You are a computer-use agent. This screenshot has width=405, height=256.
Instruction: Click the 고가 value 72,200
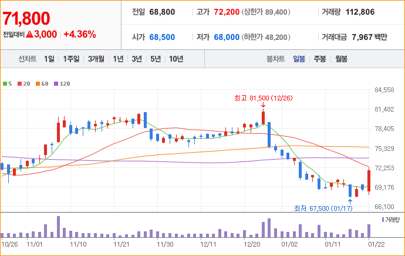click(227, 12)
